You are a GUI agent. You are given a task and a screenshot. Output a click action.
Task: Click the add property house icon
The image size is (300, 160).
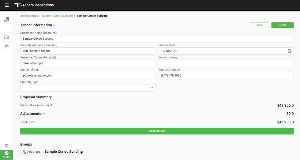[6, 37]
